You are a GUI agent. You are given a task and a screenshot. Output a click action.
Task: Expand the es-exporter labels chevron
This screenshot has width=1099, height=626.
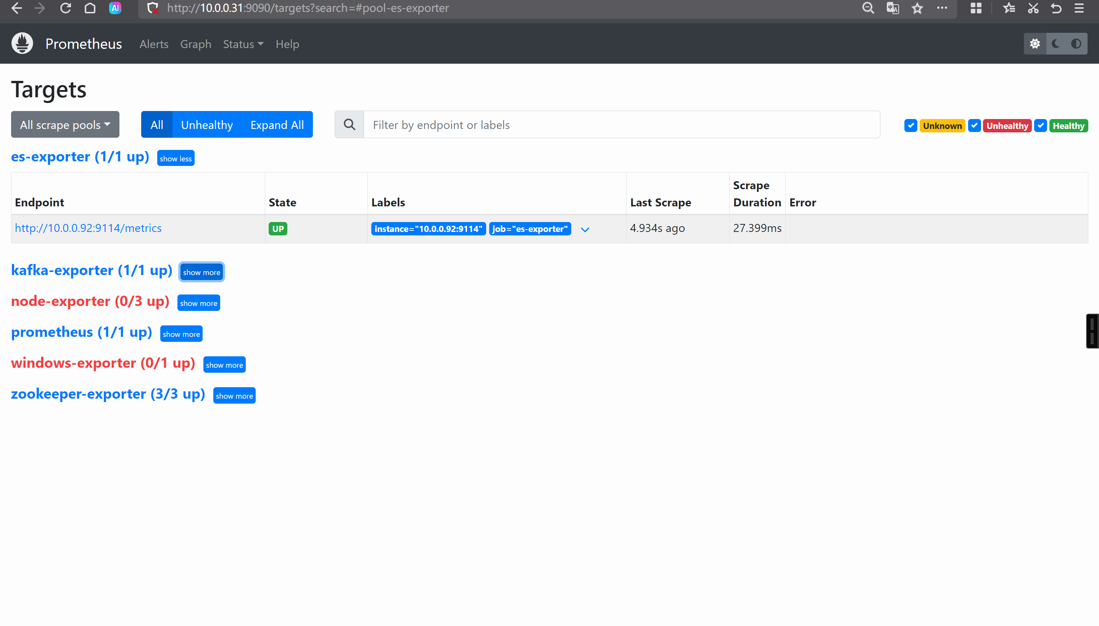585,229
